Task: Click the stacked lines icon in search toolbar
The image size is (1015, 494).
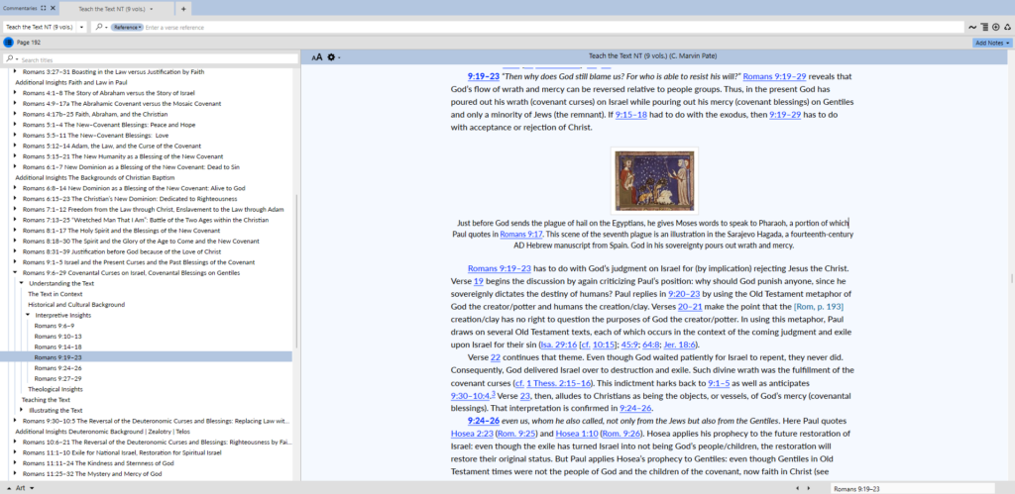Action: coord(984,27)
